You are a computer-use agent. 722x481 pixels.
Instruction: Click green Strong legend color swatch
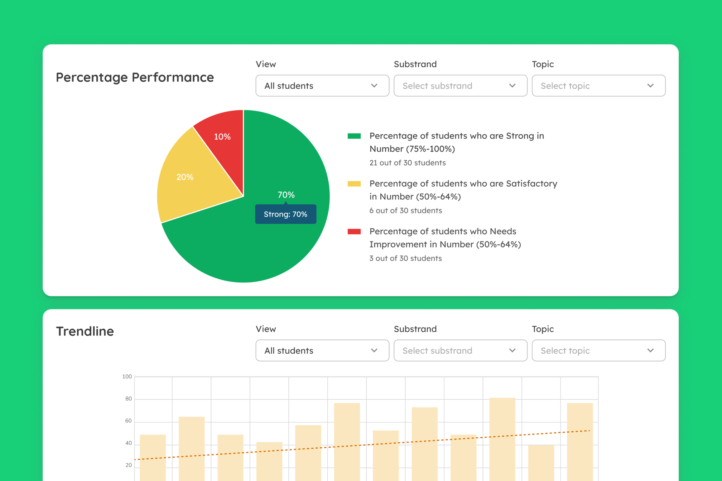pyautogui.click(x=354, y=136)
